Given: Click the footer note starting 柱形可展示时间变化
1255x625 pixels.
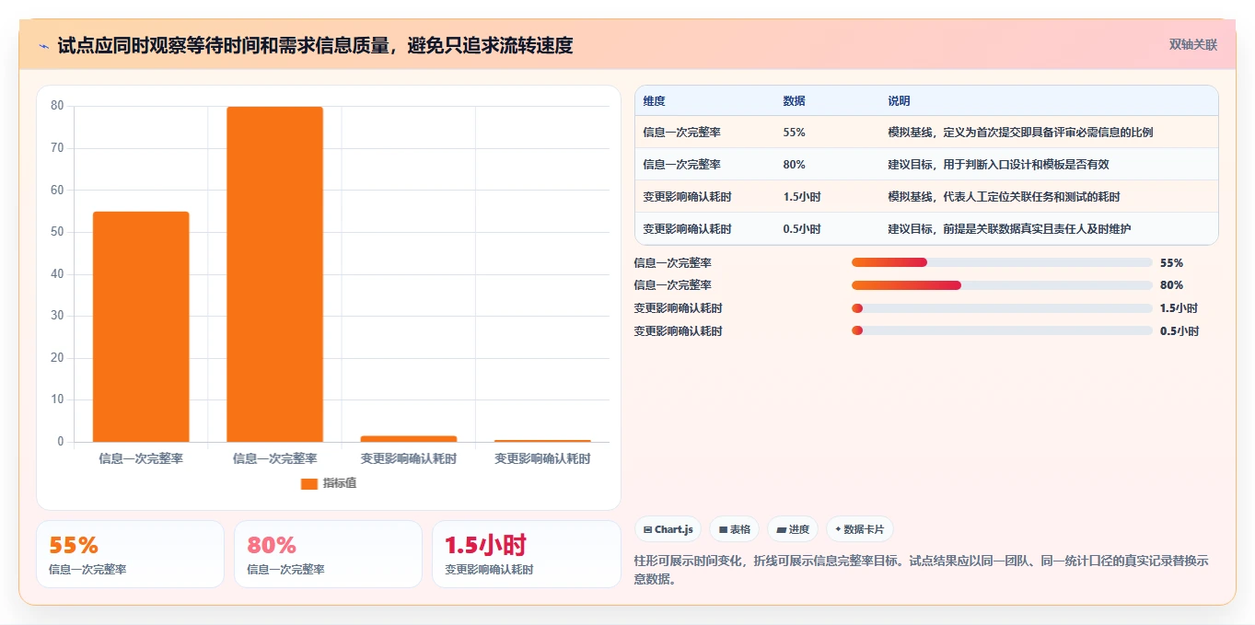Looking at the screenshot, I should (x=921, y=570).
